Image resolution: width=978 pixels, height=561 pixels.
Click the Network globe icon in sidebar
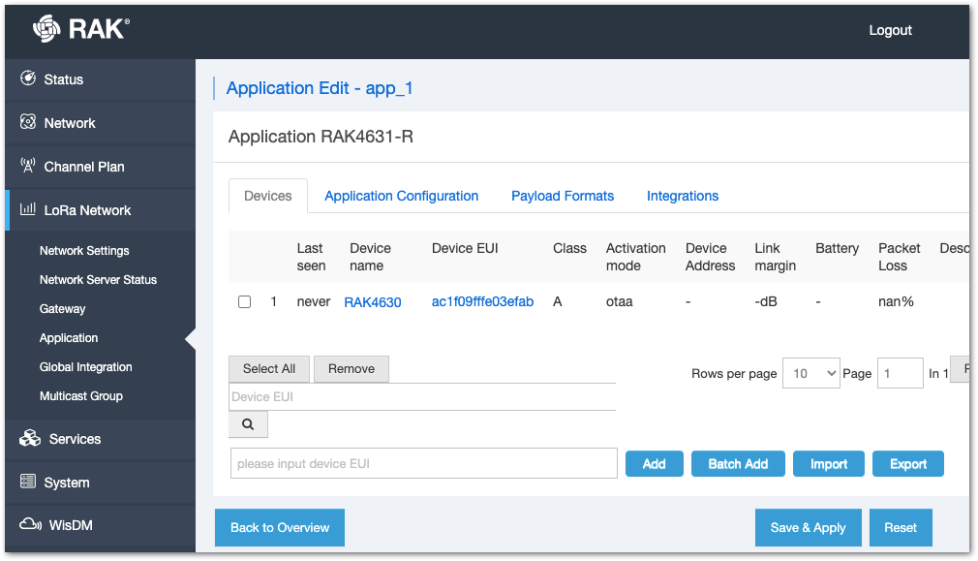[28, 122]
